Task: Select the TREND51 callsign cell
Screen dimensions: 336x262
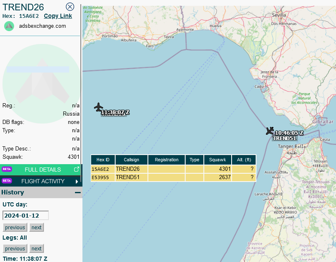Action: pyautogui.click(x=131, y=177)
